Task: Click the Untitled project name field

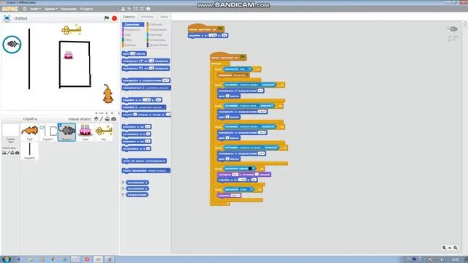Action: [21, 18]
